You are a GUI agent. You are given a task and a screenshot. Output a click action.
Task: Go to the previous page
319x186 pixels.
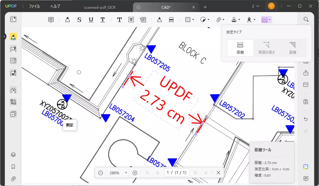pos(157,173)
